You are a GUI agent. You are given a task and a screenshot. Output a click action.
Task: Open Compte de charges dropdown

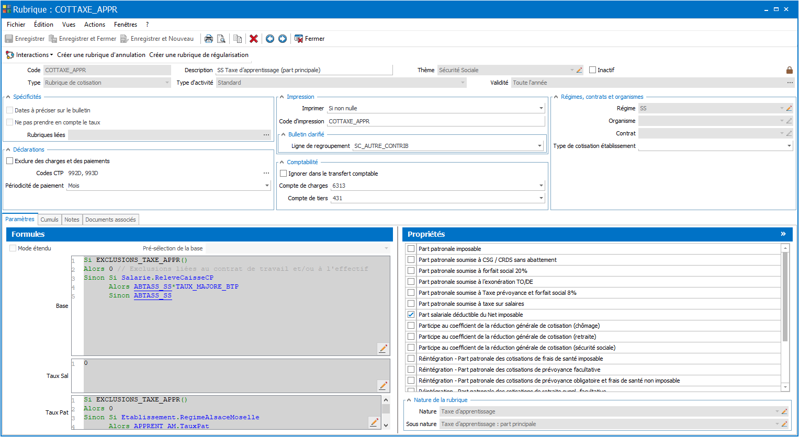[541, 186]
